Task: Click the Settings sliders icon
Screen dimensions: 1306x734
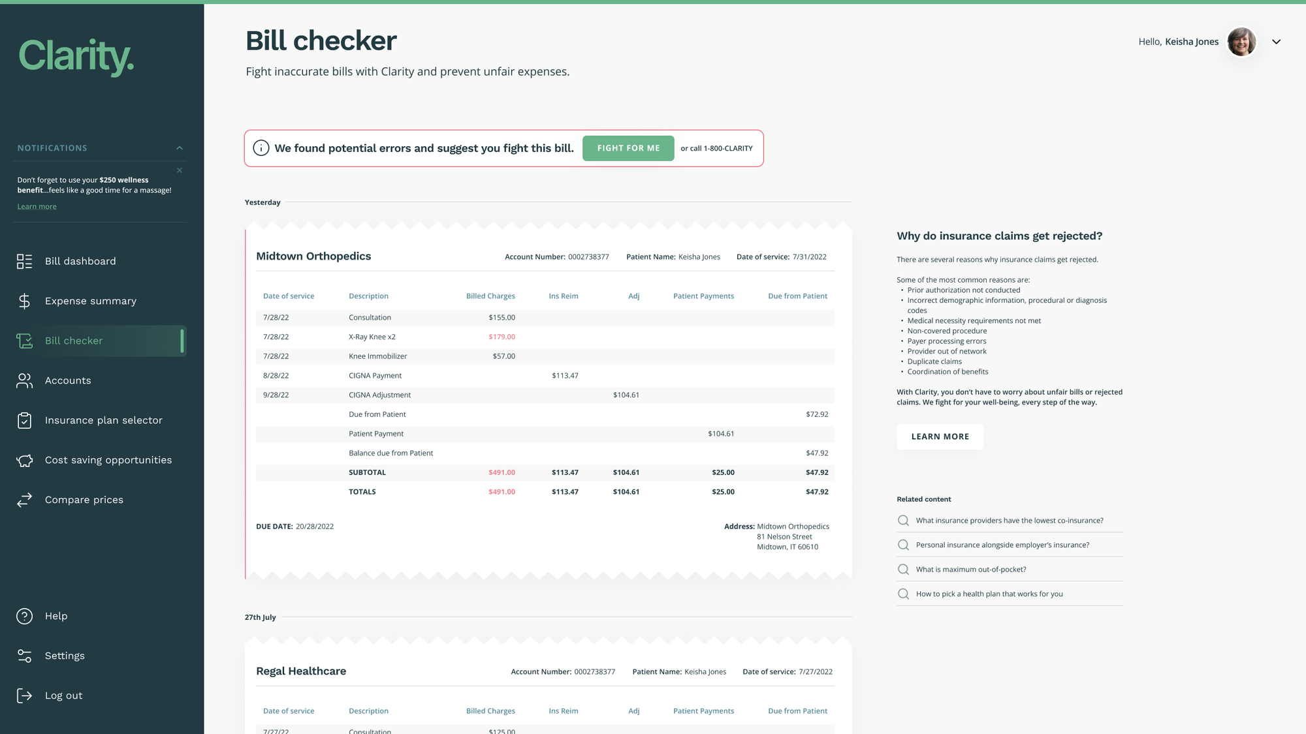Action: 24,656
